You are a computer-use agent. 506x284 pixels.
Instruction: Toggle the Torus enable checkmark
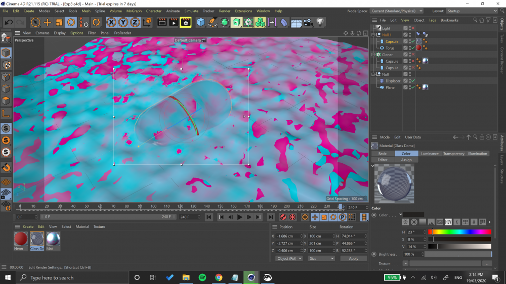413,48
